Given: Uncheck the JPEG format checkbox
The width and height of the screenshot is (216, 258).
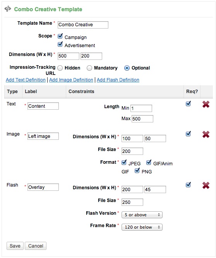Looking at the screenshot, I should (x=124, y=162).
